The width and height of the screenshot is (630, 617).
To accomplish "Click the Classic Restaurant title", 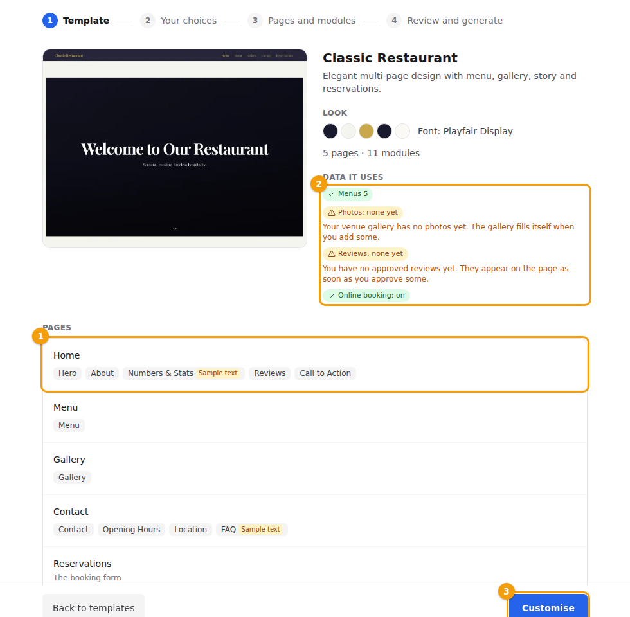I will 390,58.
